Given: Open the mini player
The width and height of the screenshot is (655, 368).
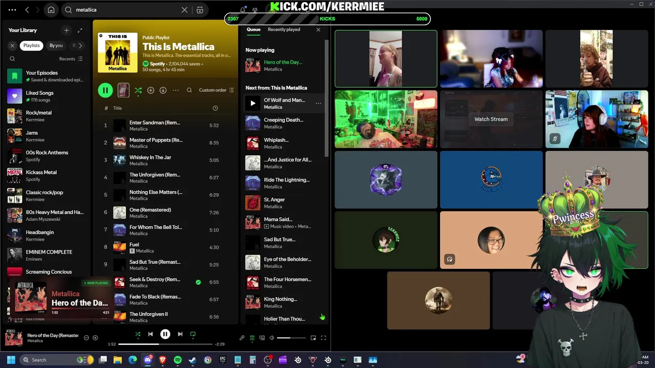Looking at the screenshot, I should click(313, 338).
